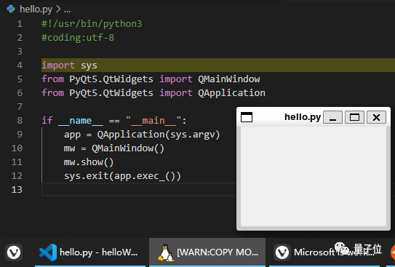Click line number 4 in the gutter
The width and height of the screenshot is (395, 267).
(20, 65)
